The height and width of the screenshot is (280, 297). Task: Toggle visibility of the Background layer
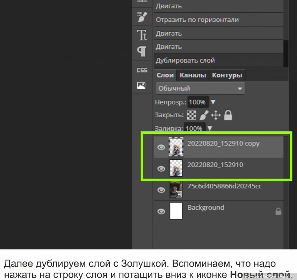(x=161, y=211)
